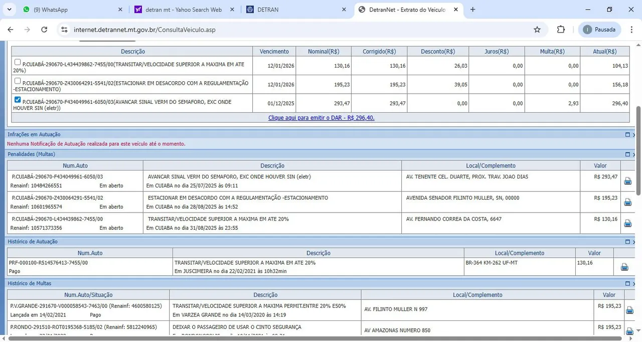Uncheck the AVANCAR SINAL VERM debt checkbox
Screen dimensions: 642x342
coord(18,100)
